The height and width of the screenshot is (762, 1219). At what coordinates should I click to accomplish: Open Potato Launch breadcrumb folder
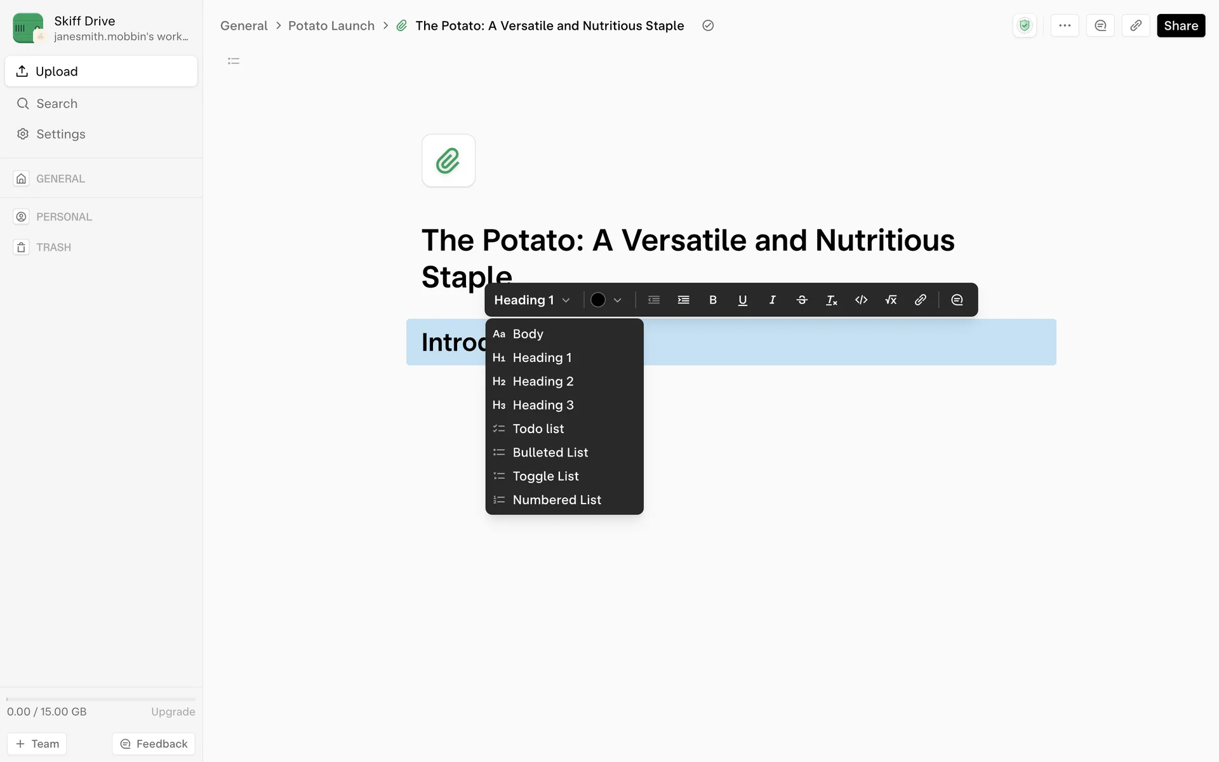(x=331, y=25)
